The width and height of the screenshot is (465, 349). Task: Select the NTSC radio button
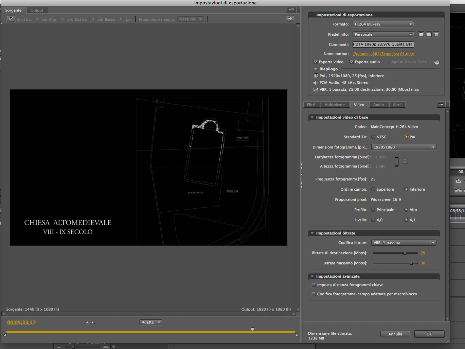[373, 137]
